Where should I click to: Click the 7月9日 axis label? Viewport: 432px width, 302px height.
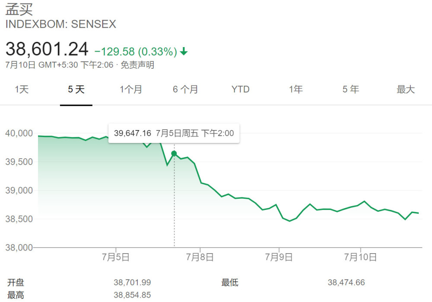tap(279, 257)
